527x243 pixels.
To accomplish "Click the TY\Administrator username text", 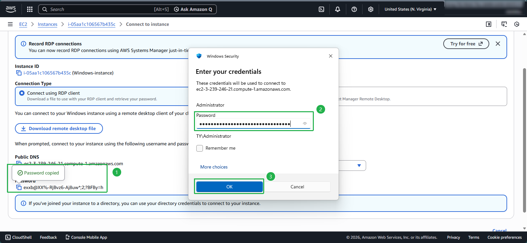I will coord(214,136).
